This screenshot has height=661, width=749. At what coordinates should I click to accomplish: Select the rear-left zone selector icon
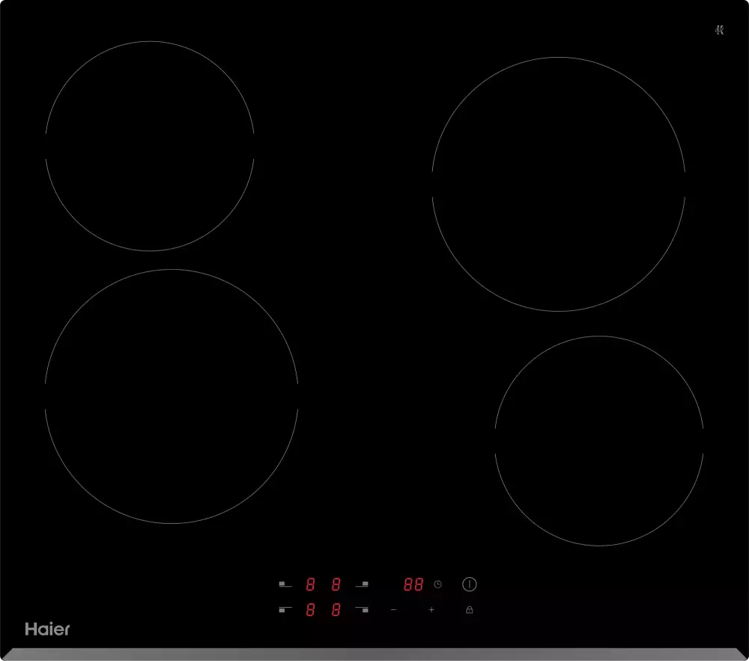tap(285, 584)
